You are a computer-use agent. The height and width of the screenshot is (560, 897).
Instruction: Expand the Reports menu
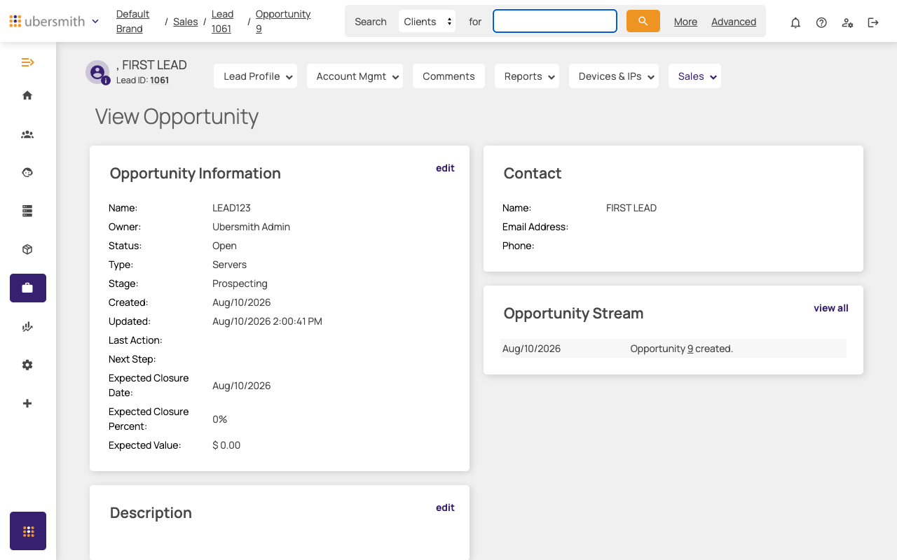click(527, 76)
